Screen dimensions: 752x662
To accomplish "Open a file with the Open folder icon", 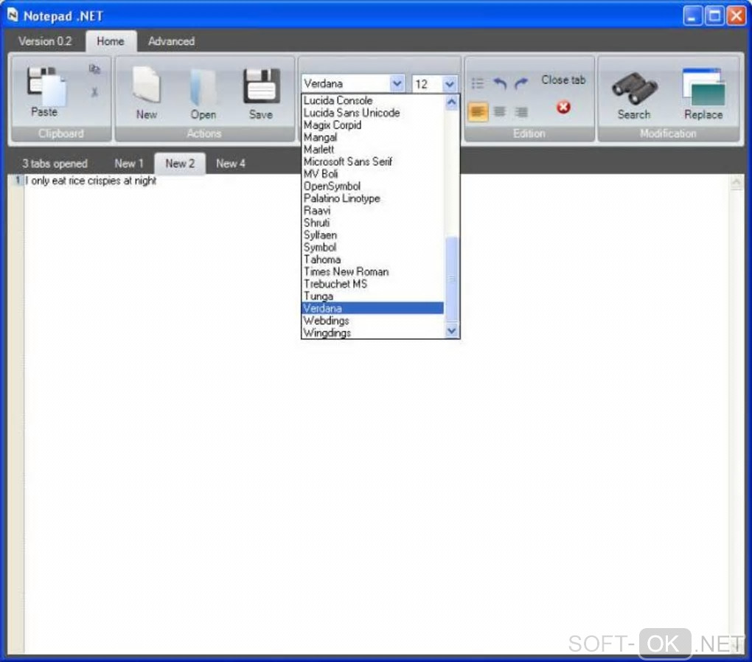I will (203, 86).
